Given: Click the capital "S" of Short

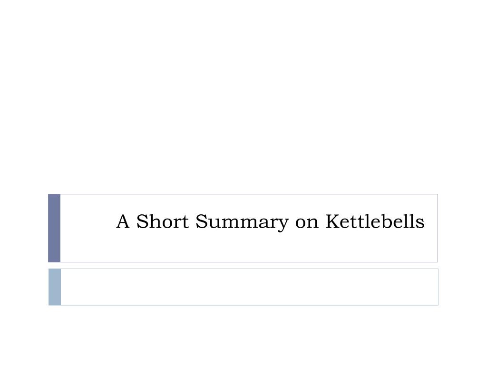Looking at the screenshot, I should [x=142, y=221].
